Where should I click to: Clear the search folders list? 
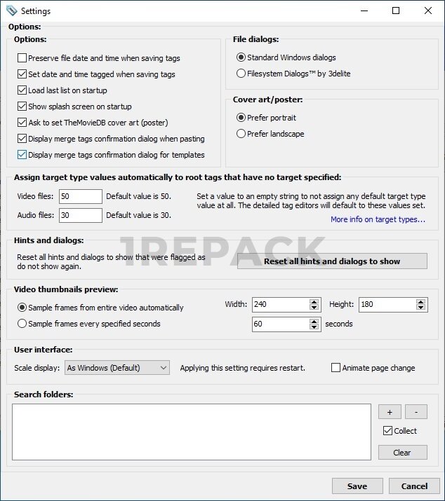[x=402, y=453]
